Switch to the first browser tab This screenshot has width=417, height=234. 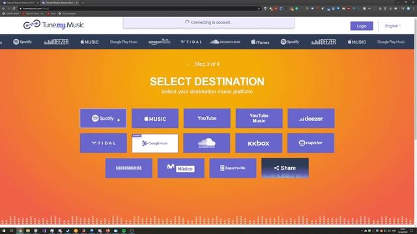20,3
